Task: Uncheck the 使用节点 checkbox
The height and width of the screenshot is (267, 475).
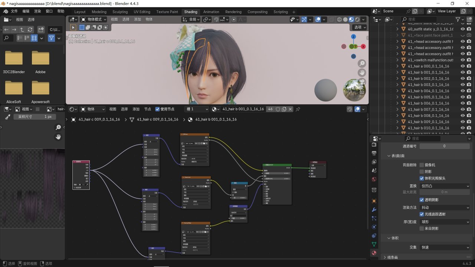Action: pyautogui.click(x=158, y=109)
